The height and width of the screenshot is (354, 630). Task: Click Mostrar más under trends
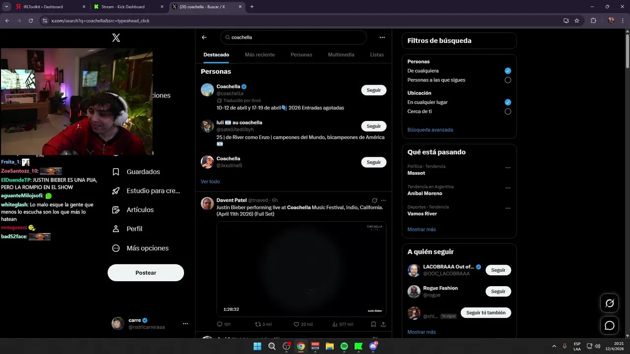(421, 230)
